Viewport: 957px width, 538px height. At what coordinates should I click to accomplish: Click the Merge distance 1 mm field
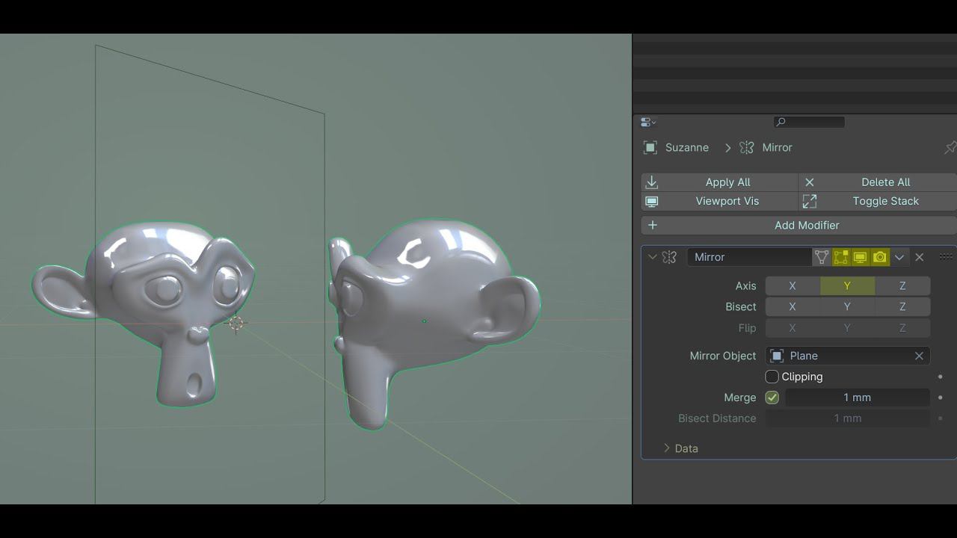pos(858,398)
